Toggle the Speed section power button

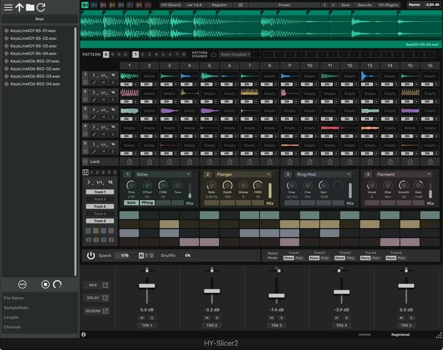point(91,255)
